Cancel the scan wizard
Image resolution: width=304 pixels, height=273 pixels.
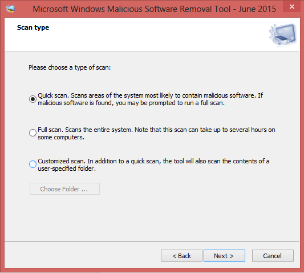tap(273, 256)
